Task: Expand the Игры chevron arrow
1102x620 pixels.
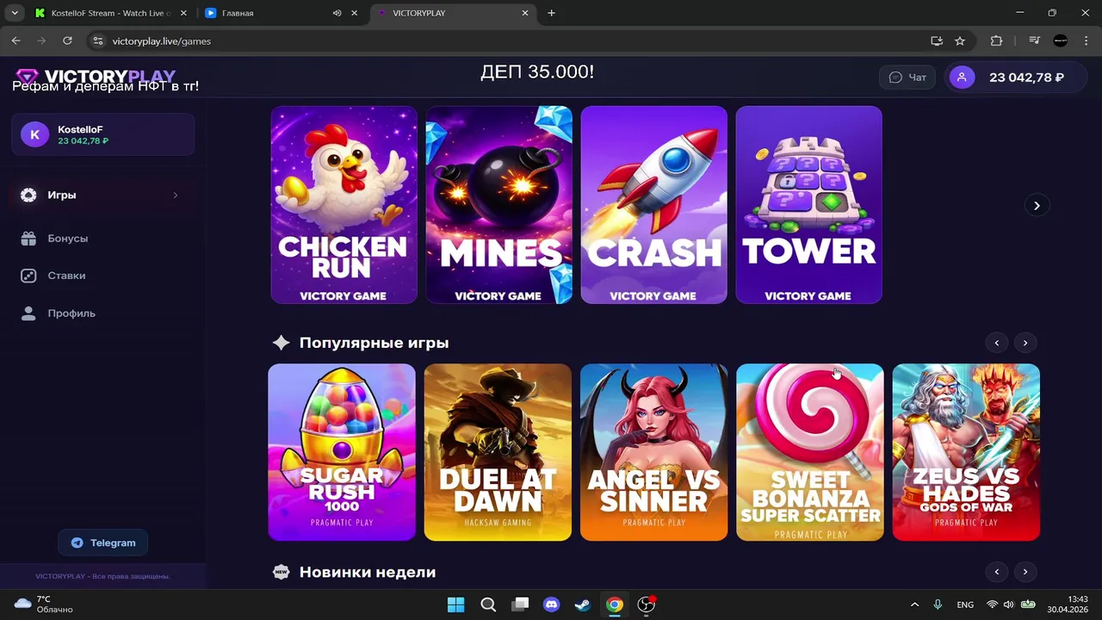Action: [x=176, y=195]
